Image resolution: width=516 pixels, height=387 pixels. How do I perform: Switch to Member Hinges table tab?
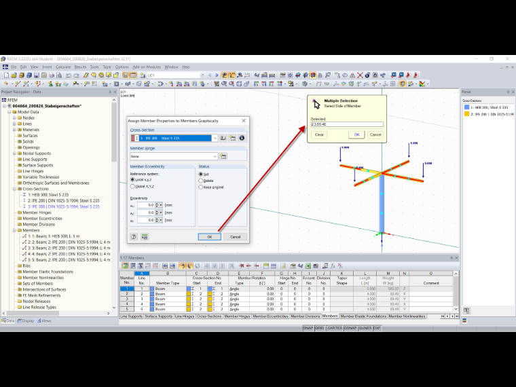pyautogui.click(x=237, y=316)
